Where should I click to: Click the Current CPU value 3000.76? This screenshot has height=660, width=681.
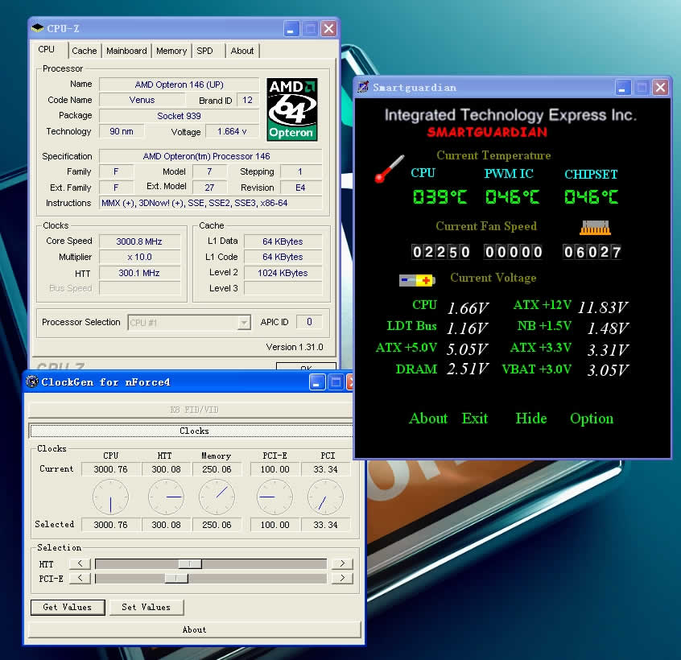(x=111, y=469)
